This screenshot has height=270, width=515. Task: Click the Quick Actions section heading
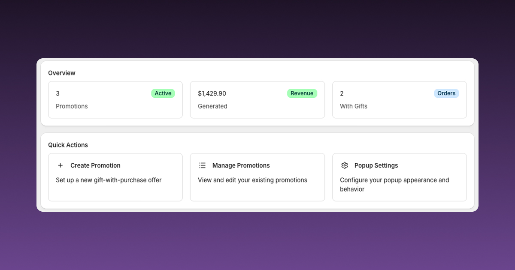tap(68, 145)
